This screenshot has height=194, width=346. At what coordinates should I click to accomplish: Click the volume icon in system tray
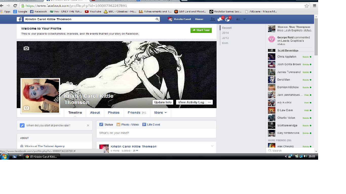pyautogui.click(x=305, y=156)
